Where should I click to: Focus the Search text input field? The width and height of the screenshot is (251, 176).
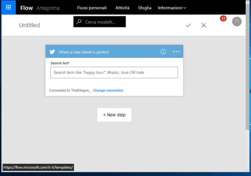114,73
